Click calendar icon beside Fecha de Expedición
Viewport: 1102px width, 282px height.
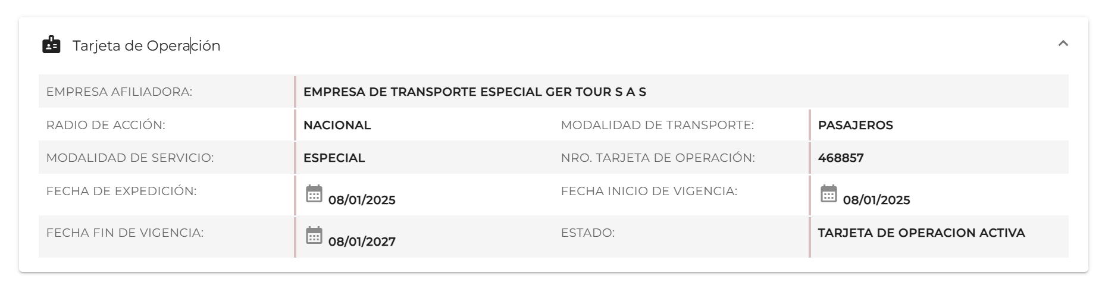pos(314,194)
